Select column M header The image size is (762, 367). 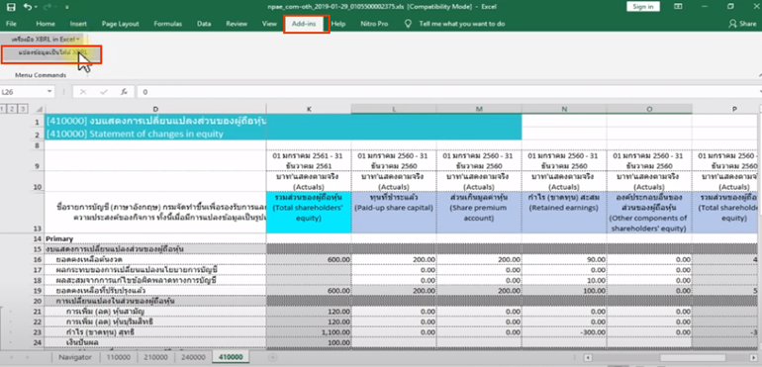tap(479, 109)
